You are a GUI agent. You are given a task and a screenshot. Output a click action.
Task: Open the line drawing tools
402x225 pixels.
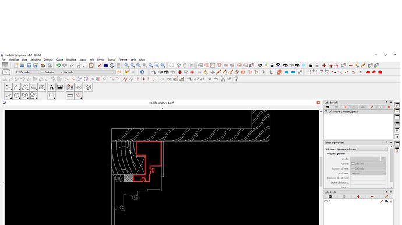pyautogui.click(x=9, y=96)
